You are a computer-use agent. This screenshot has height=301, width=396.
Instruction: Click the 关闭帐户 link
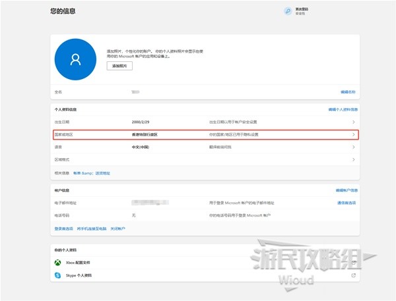coord(117,229)
